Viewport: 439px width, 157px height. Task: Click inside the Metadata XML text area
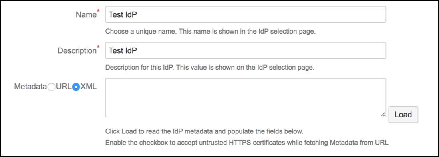click(246, 97)
